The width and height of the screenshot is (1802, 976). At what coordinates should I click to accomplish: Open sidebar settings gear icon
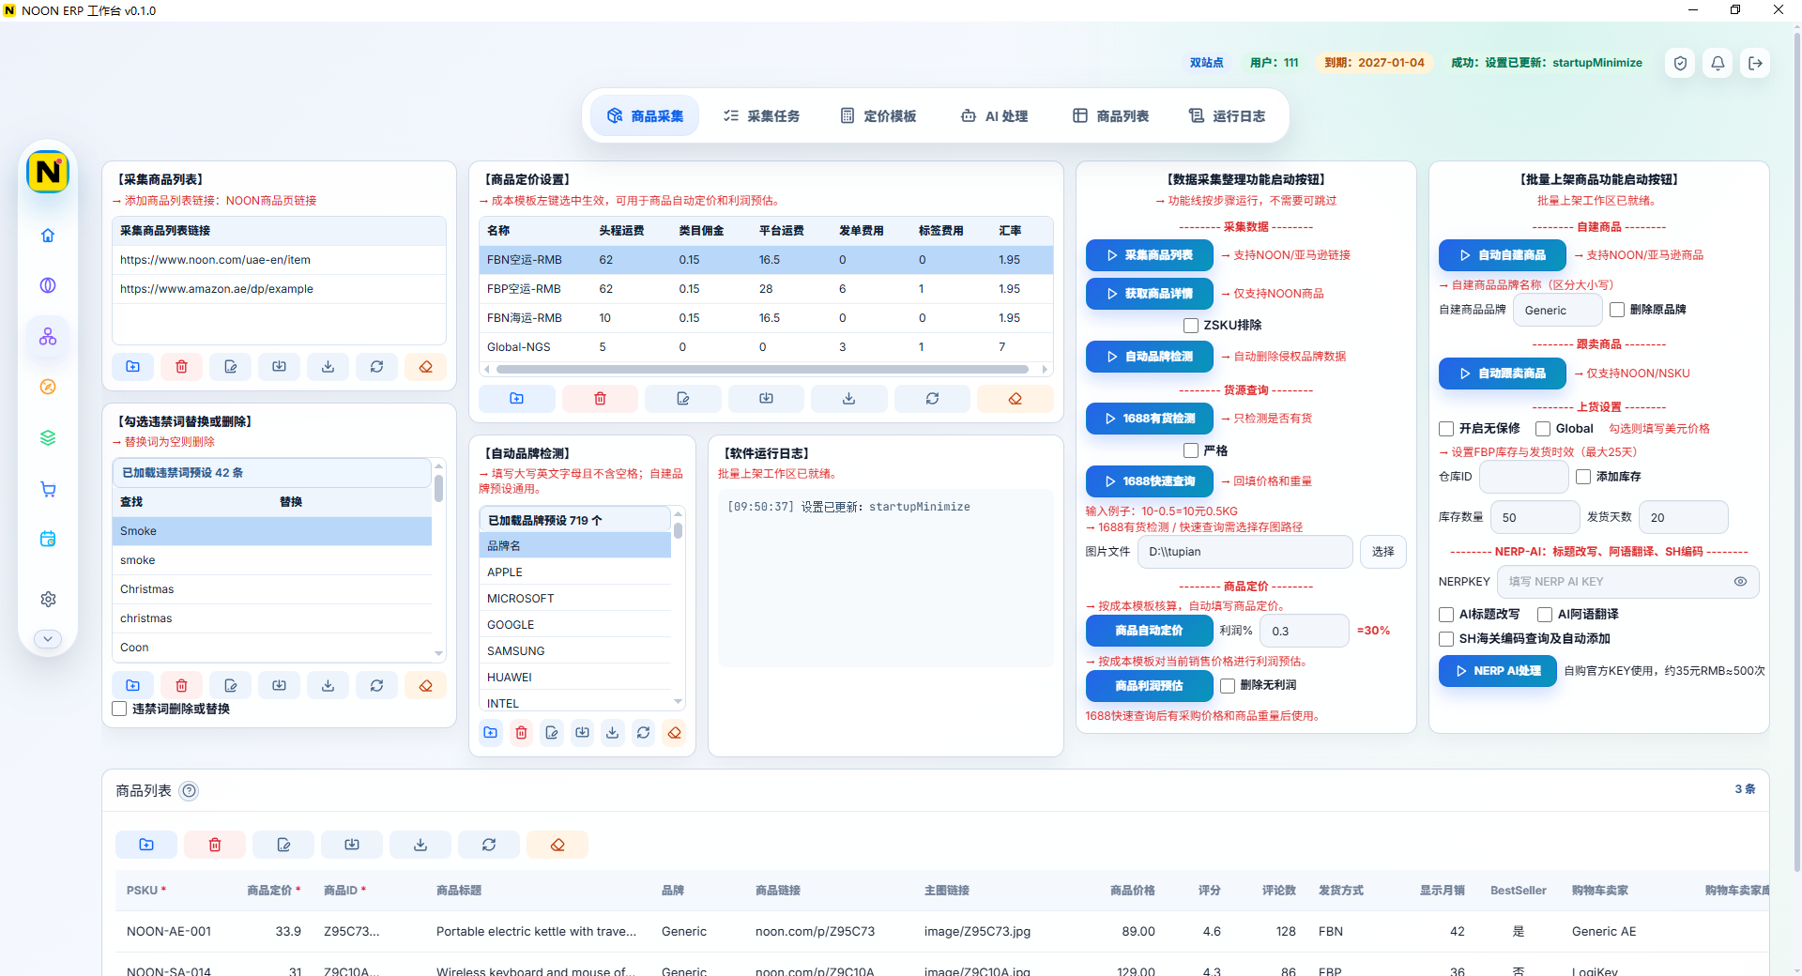pyautogui.click(x=48, y=599)
